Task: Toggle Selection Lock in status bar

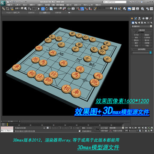Action: (44, 128)
